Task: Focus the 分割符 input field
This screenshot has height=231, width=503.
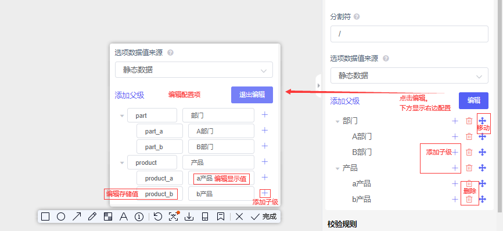Action: [x=409, y=34]
